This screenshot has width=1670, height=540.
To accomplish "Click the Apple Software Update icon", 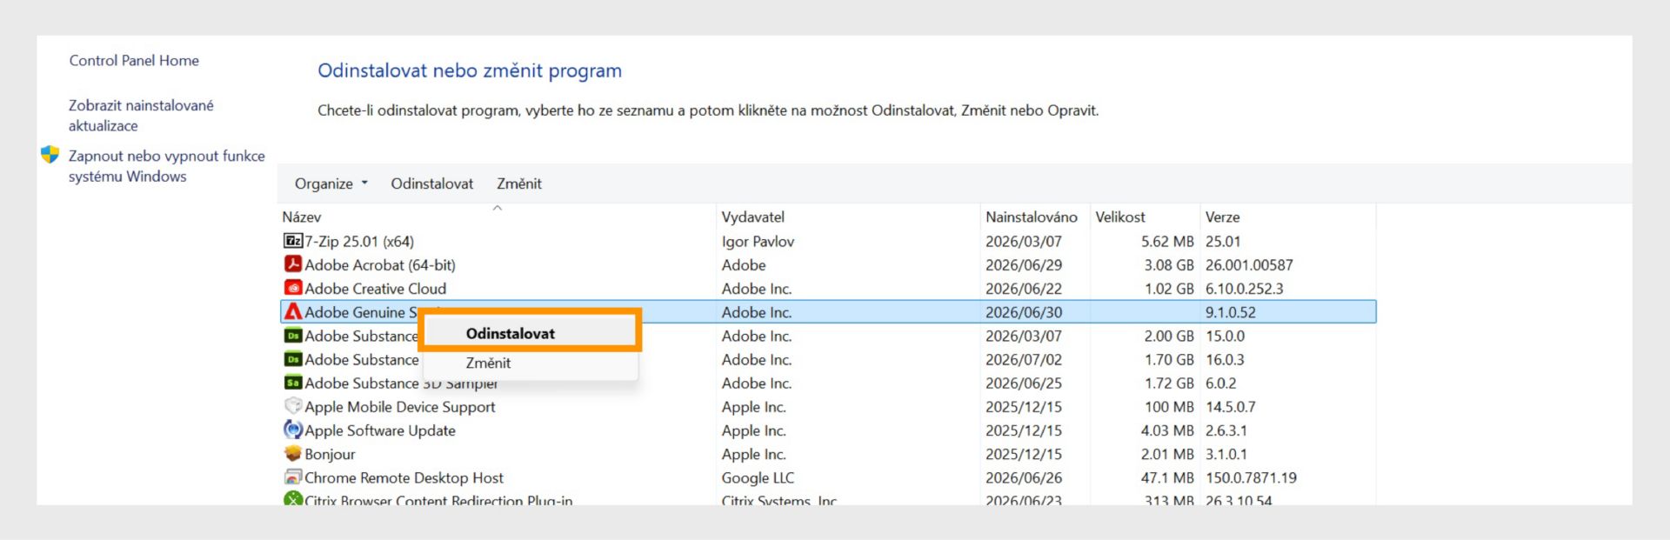I will pos(293,430).
